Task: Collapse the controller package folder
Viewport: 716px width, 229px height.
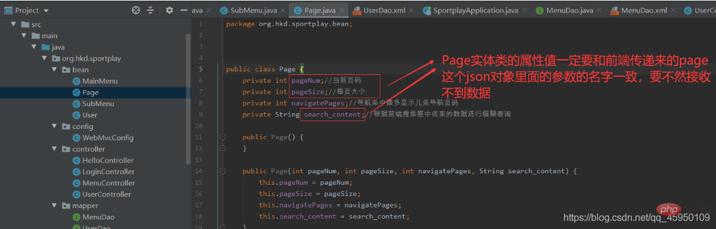Action: [x=55, y=149]
